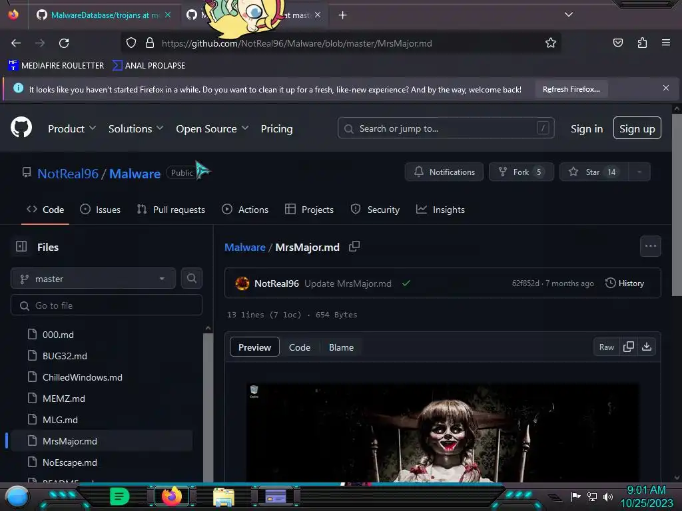Select the Preview file view
The image size is (682, 511).
pyautogui.click(x=254, y=347)
